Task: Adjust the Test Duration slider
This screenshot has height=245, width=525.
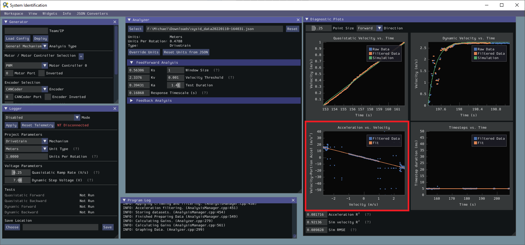Action: pyautogui.click(x=175, y=85)
